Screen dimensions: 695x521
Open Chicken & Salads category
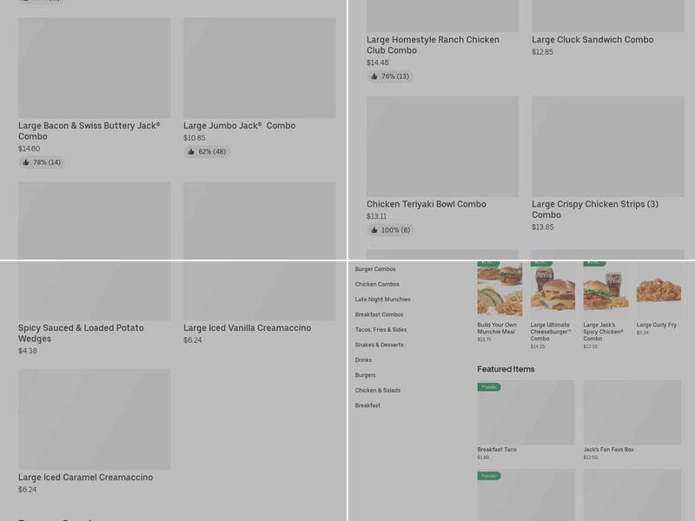377,391
